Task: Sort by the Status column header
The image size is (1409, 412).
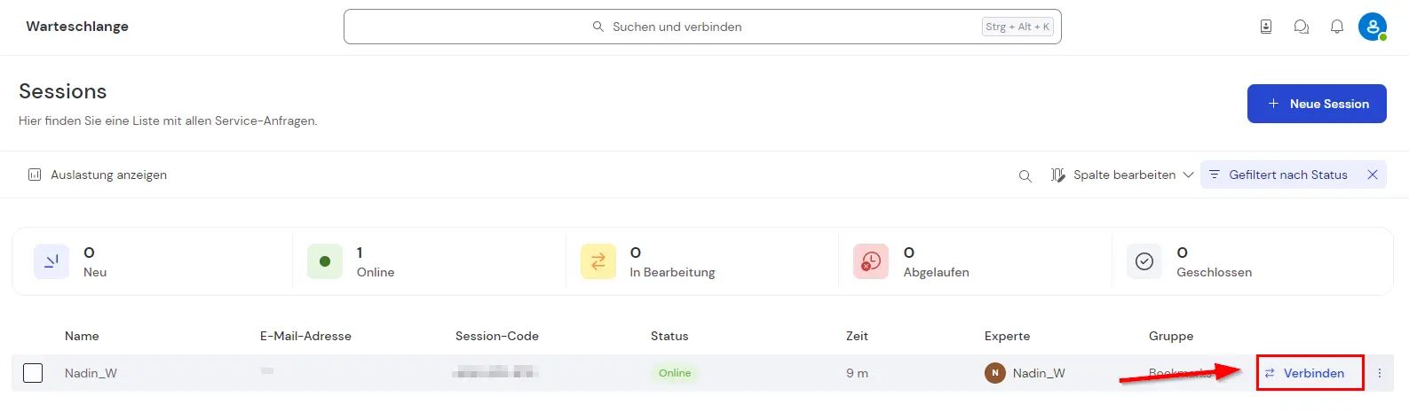Action: tap(669, 336)
